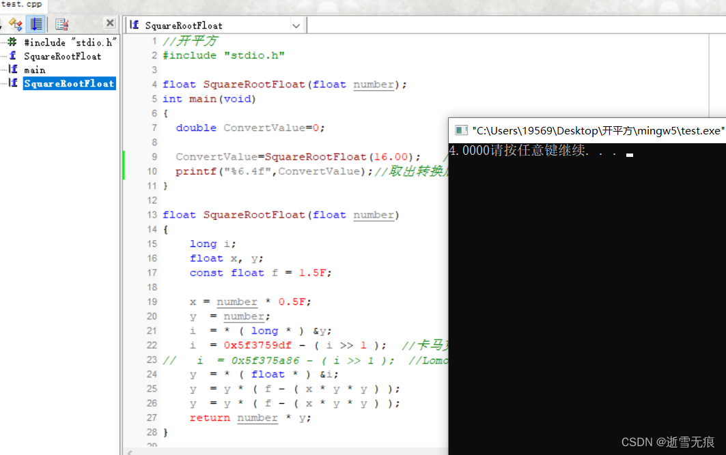Image resolution: width=726 pixels, height=455 pixels.
Task: Click SquareRootFloat definition name on line 13
Action: [254, 215]
